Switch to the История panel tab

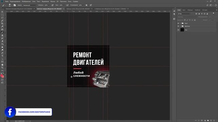pyautogui.click(x=205, y=10)
